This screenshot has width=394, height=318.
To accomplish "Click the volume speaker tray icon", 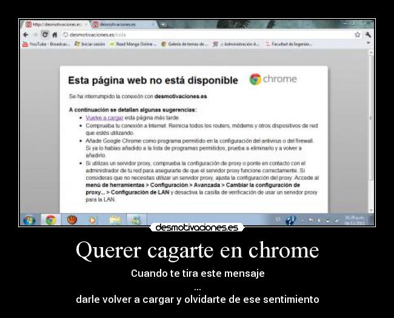I will pyautogui.click(x=319, y=220).
